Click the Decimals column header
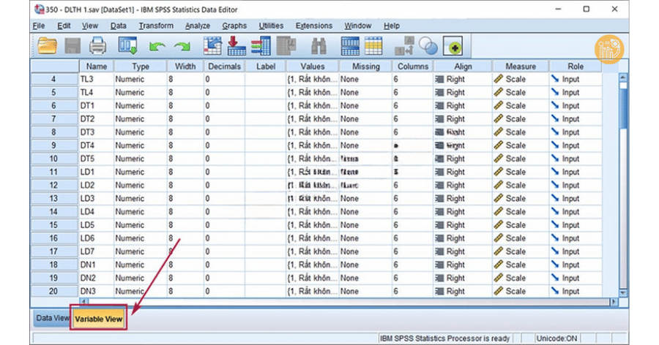This screenshot has height=345, width=659. pos(225,67)
